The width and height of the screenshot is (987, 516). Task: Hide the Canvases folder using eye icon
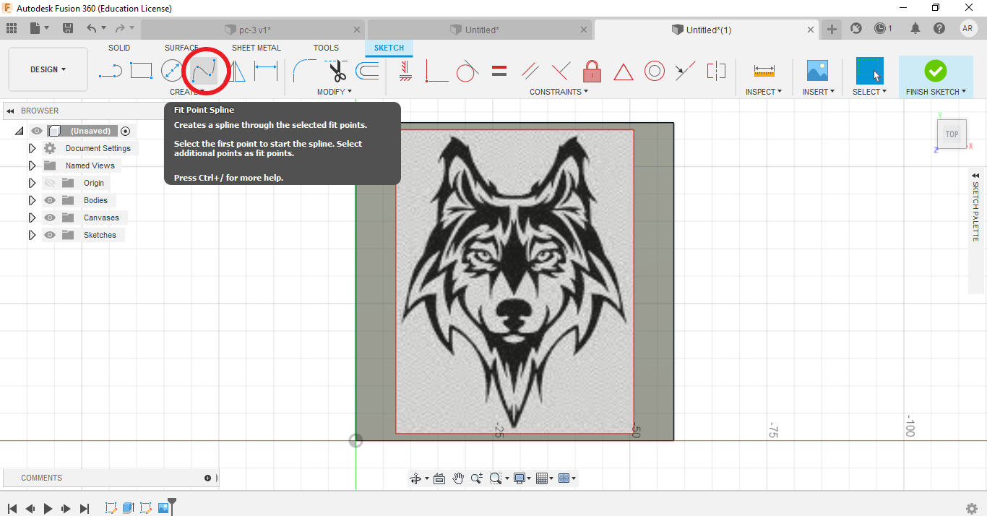50,218
